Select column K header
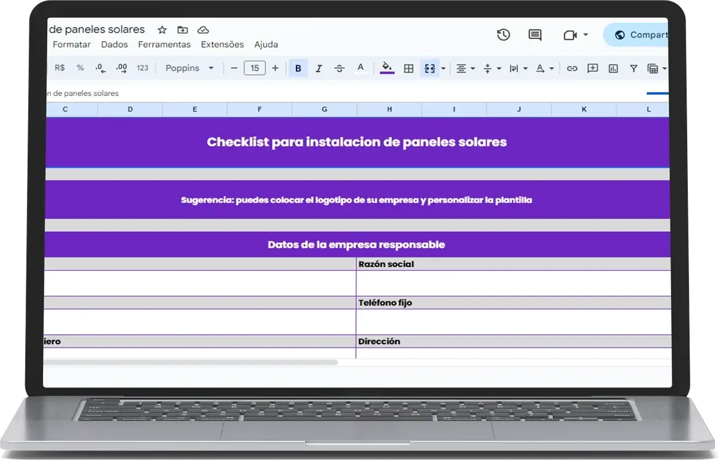719x460 pixels. 584,109
